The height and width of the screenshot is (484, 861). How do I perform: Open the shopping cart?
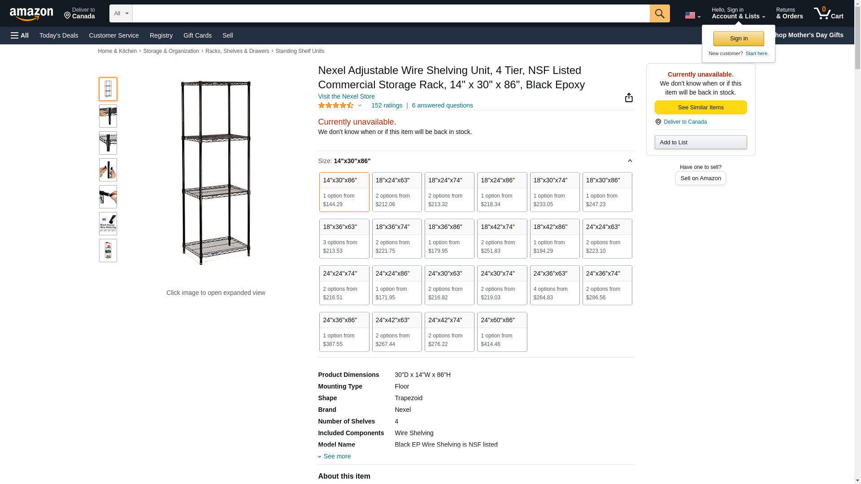pyautogui.click(x=828, y=13)
